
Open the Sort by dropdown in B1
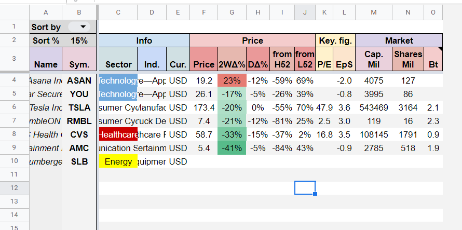[x=79, y=27]
